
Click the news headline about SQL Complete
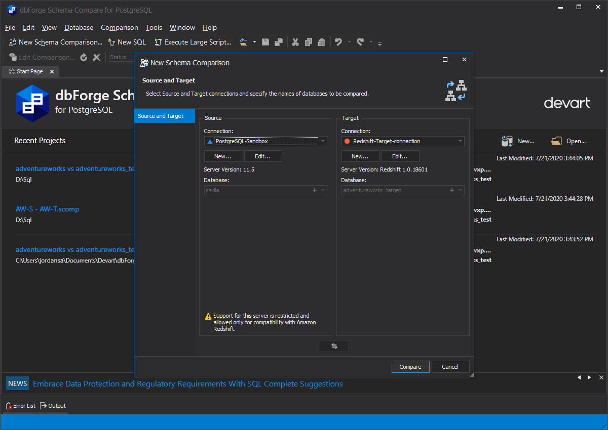[187, 384]
